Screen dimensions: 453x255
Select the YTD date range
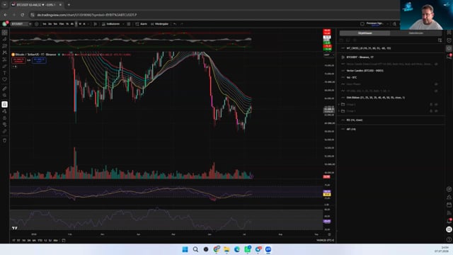40,241
